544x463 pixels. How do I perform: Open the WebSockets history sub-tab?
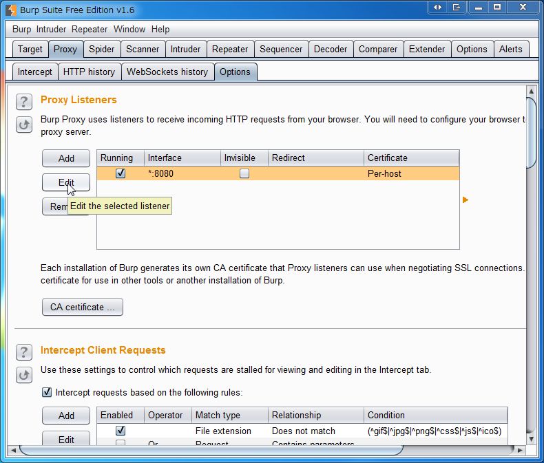(x=167, y=72)
